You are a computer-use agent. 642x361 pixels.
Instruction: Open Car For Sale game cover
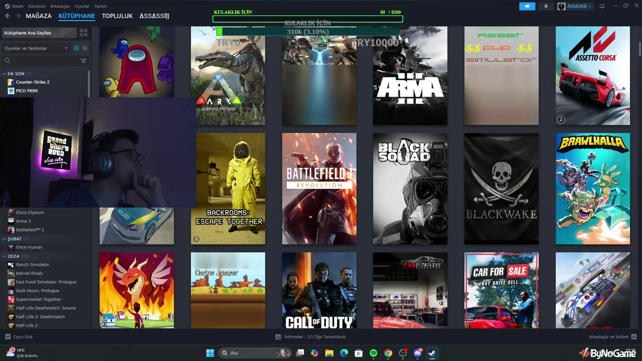pyautogui.click(x=501, y=290)
